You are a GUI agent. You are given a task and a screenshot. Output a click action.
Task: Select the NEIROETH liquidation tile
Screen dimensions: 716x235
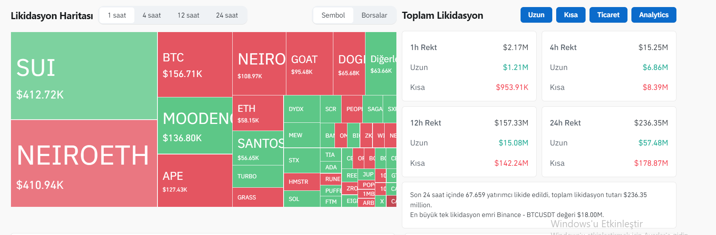(84, 163)
